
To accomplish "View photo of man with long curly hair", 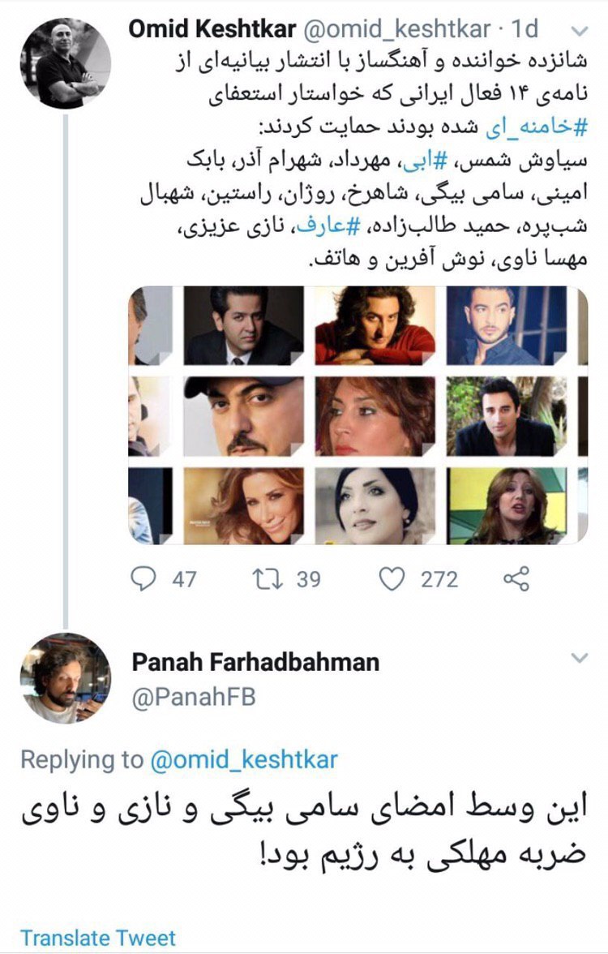I will tap(375, 325).
